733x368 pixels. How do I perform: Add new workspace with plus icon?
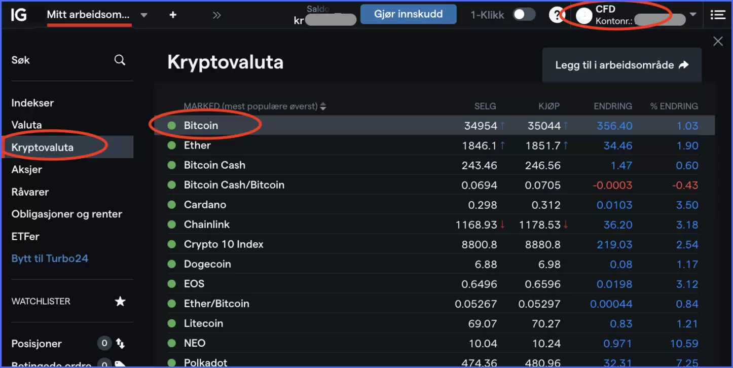pyautogui.click(x=173, y=15)
